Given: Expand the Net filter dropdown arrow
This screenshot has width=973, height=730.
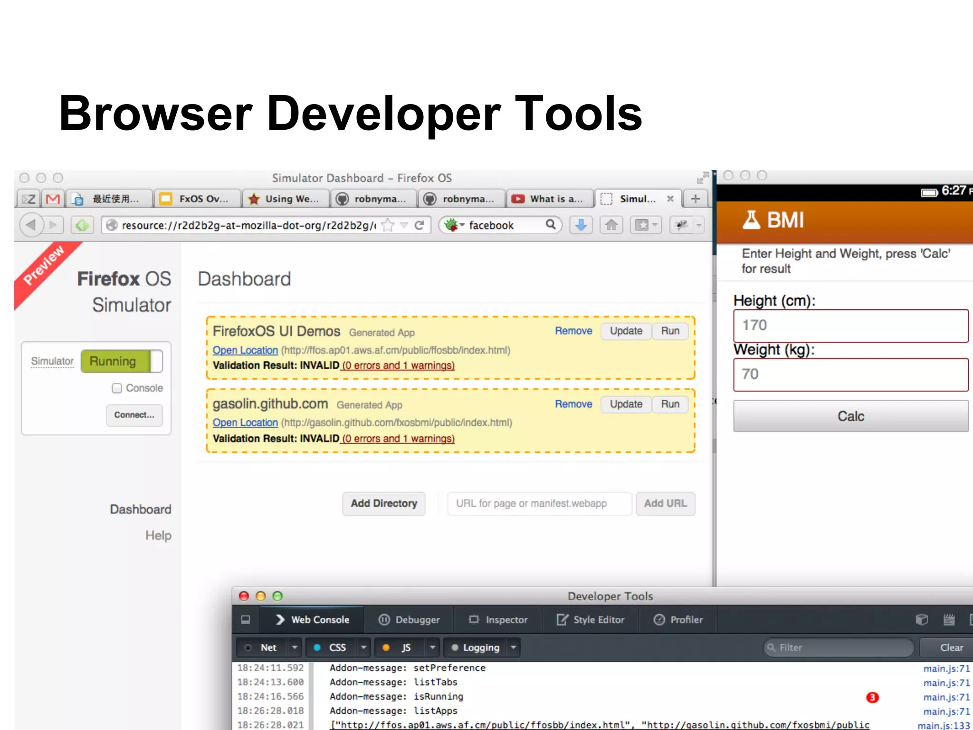Looking at the screenshot, I should point(295,647).
